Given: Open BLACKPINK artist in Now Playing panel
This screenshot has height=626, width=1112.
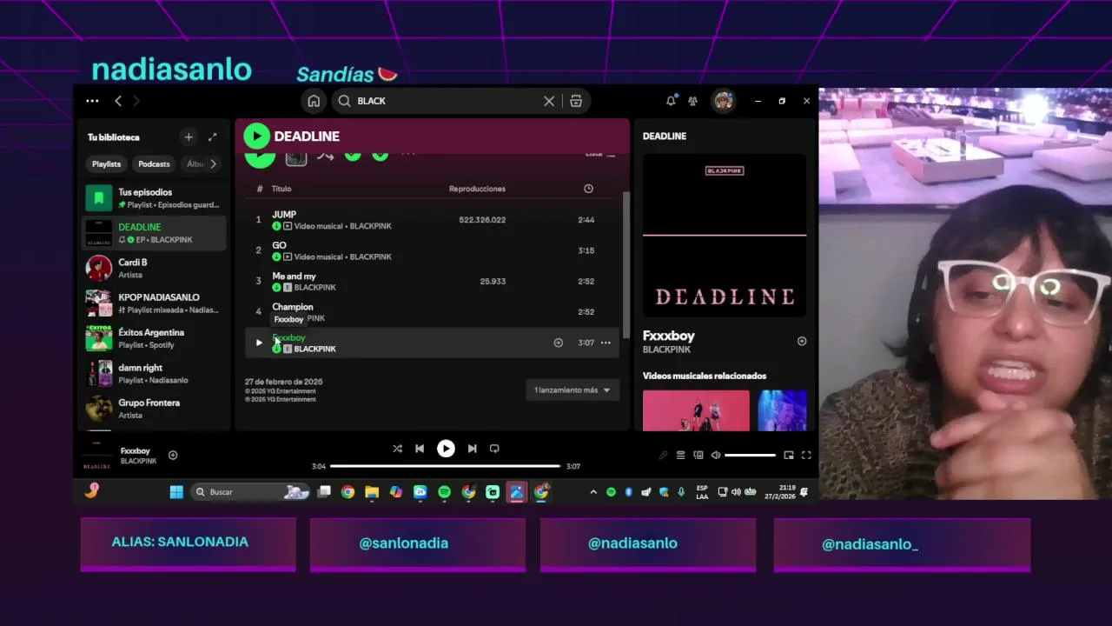Looking at the screenshot, I should click(x=666, y=350).
